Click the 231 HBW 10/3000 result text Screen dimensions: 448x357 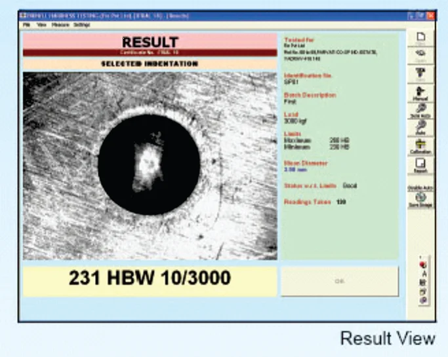click(x=150, y=278)
